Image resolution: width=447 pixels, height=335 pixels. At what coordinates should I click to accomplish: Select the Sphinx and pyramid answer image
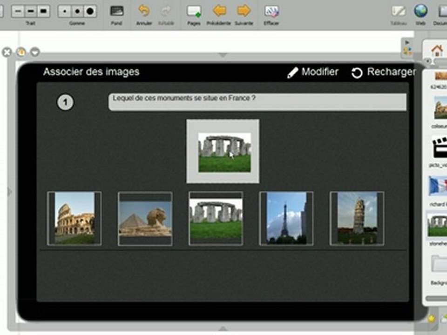pos(145,218)
